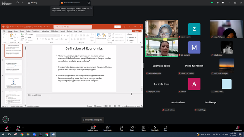
Task: Click the fit slide to window icon
Action: pos(141,106)
